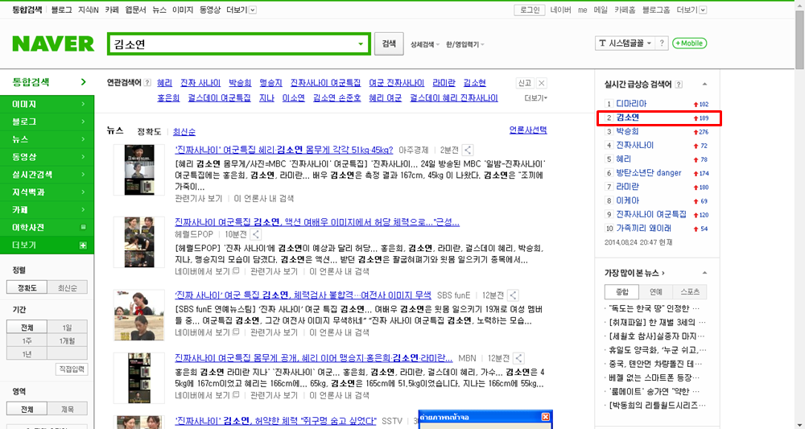The image size is (805, 429).
Task: Open trending keyword 디마리아
Action: (631, 104)
